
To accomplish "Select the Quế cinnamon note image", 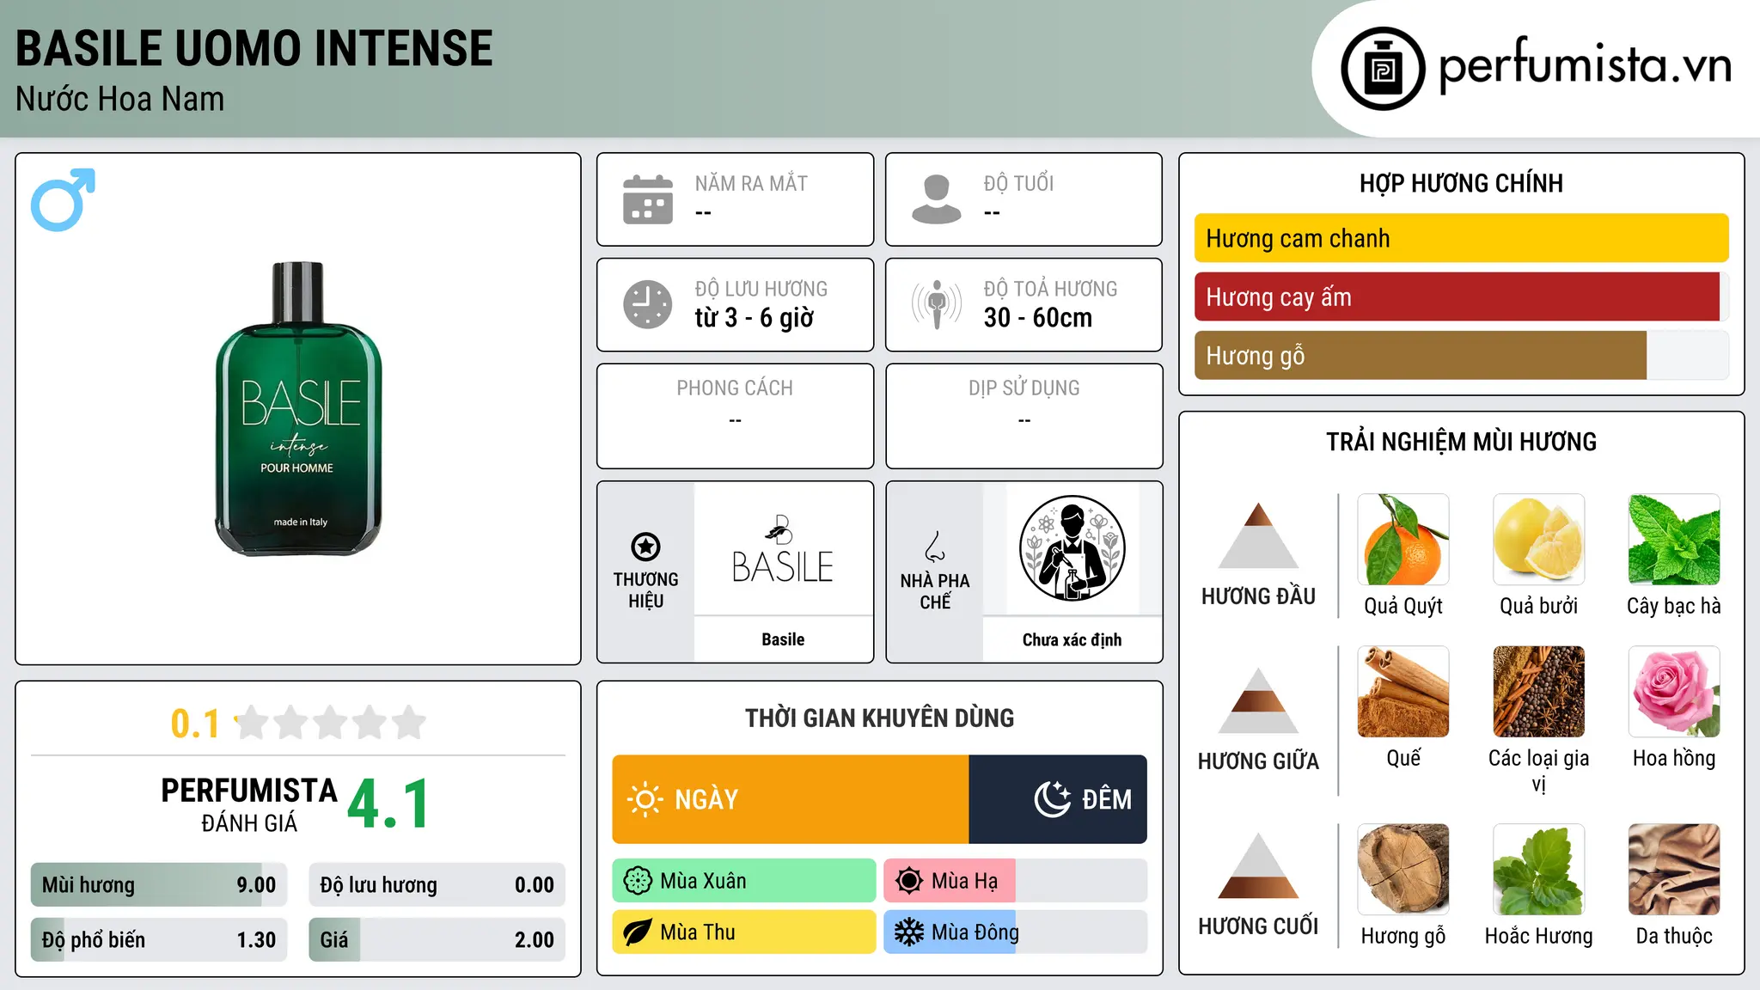I will click(1403, 692).
